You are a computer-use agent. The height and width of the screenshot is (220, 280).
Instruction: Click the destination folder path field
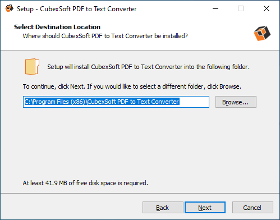coord(116,102)
